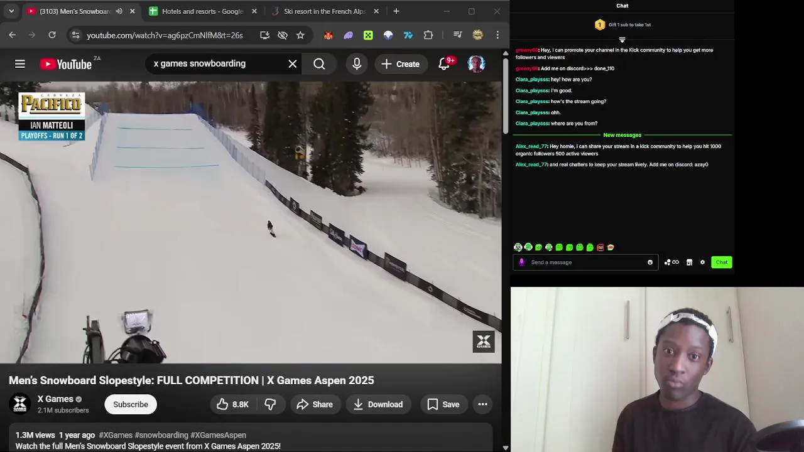This screenshot has width=804, height=452.
Task: Close the Ski resort in the French Alps tab
Action: (376, 11)
